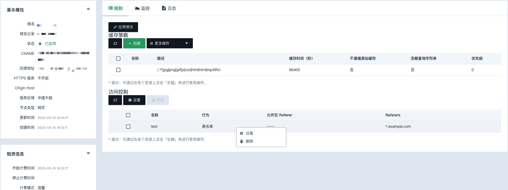This screenshot has width=508, height=190.
Task: Click the 缓存策略 section heading
Action: coord(118,35)
